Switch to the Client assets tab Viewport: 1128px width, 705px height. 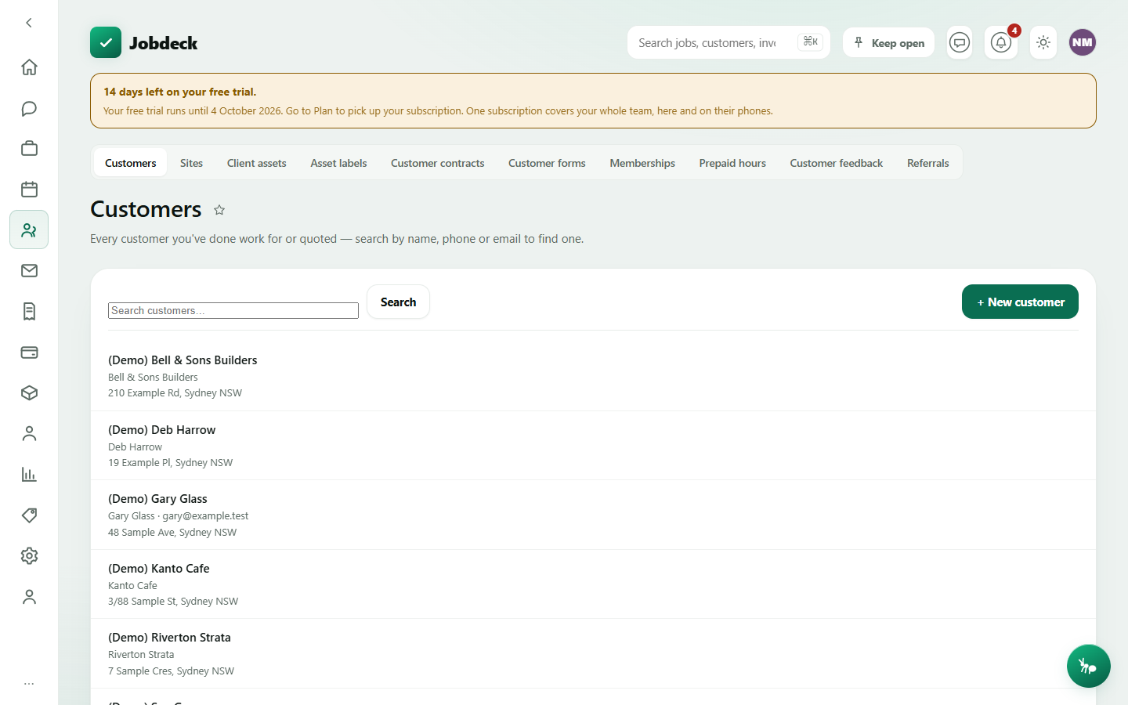tap(257, 163)
